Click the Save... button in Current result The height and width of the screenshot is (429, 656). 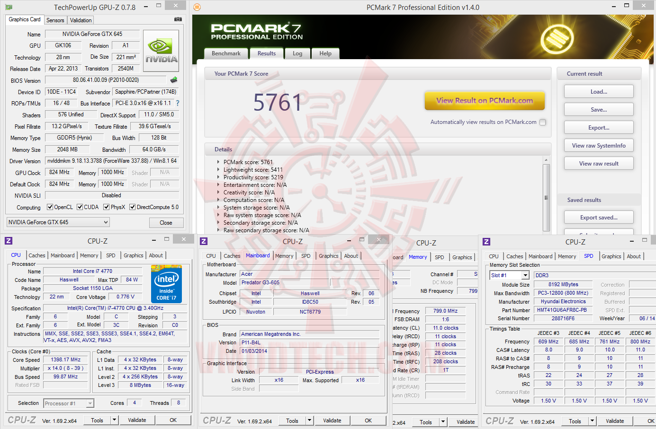tap(599, 110)
